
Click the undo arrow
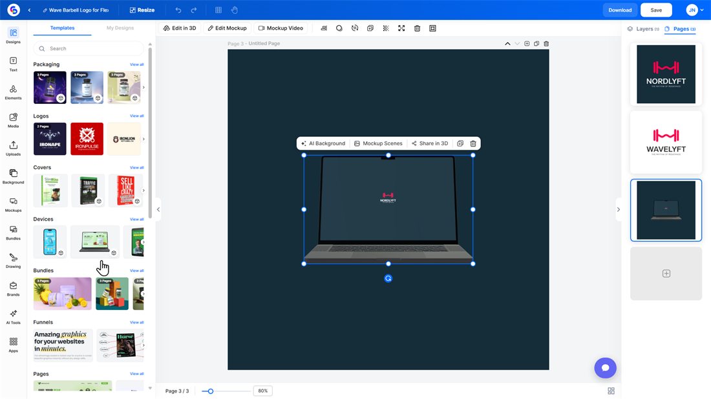pyautogui.click(x=178, y=10)
